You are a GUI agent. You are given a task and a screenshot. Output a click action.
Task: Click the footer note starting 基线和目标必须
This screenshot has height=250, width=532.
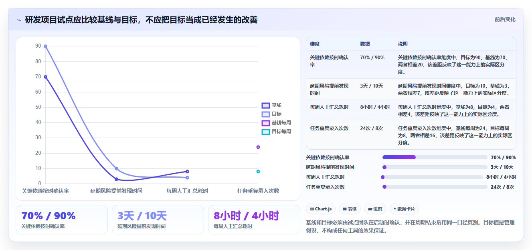(x=410, y=226)
